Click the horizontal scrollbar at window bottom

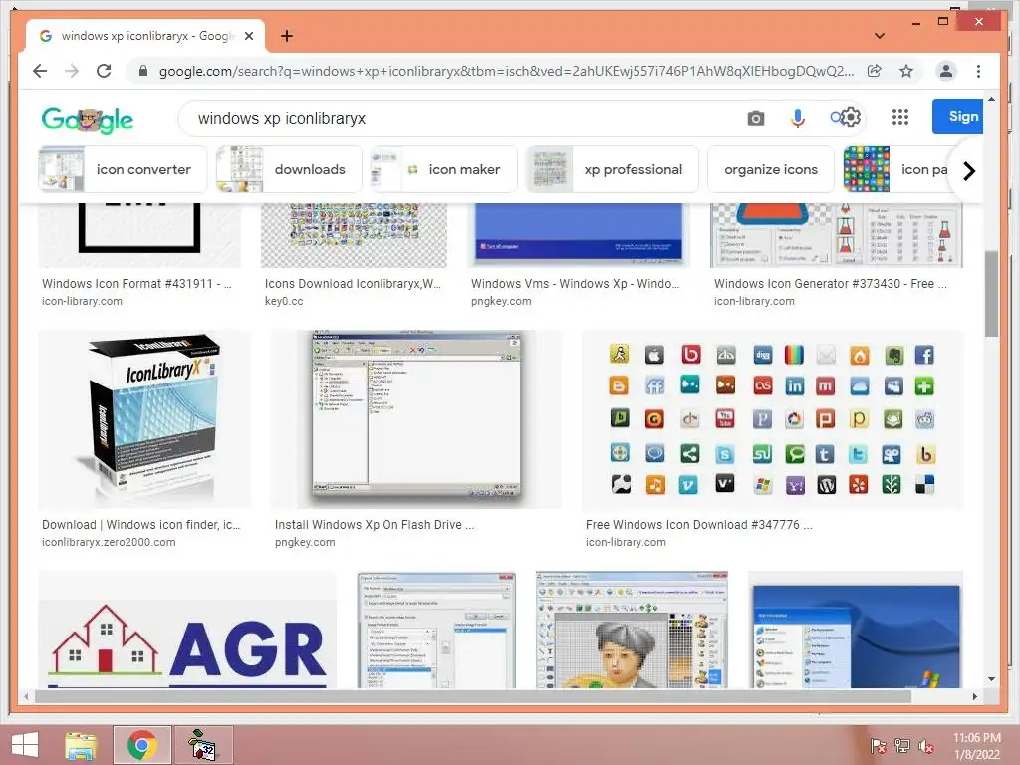(473, 696)
